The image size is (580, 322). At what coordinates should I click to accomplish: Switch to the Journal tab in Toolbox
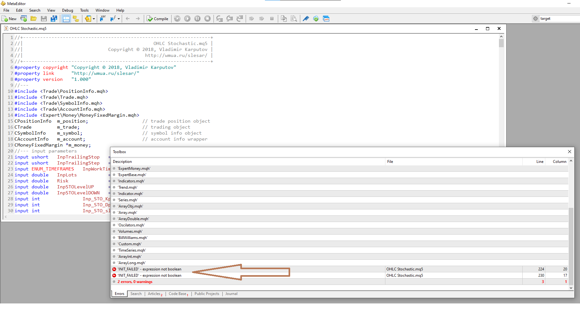click(231, 293)
